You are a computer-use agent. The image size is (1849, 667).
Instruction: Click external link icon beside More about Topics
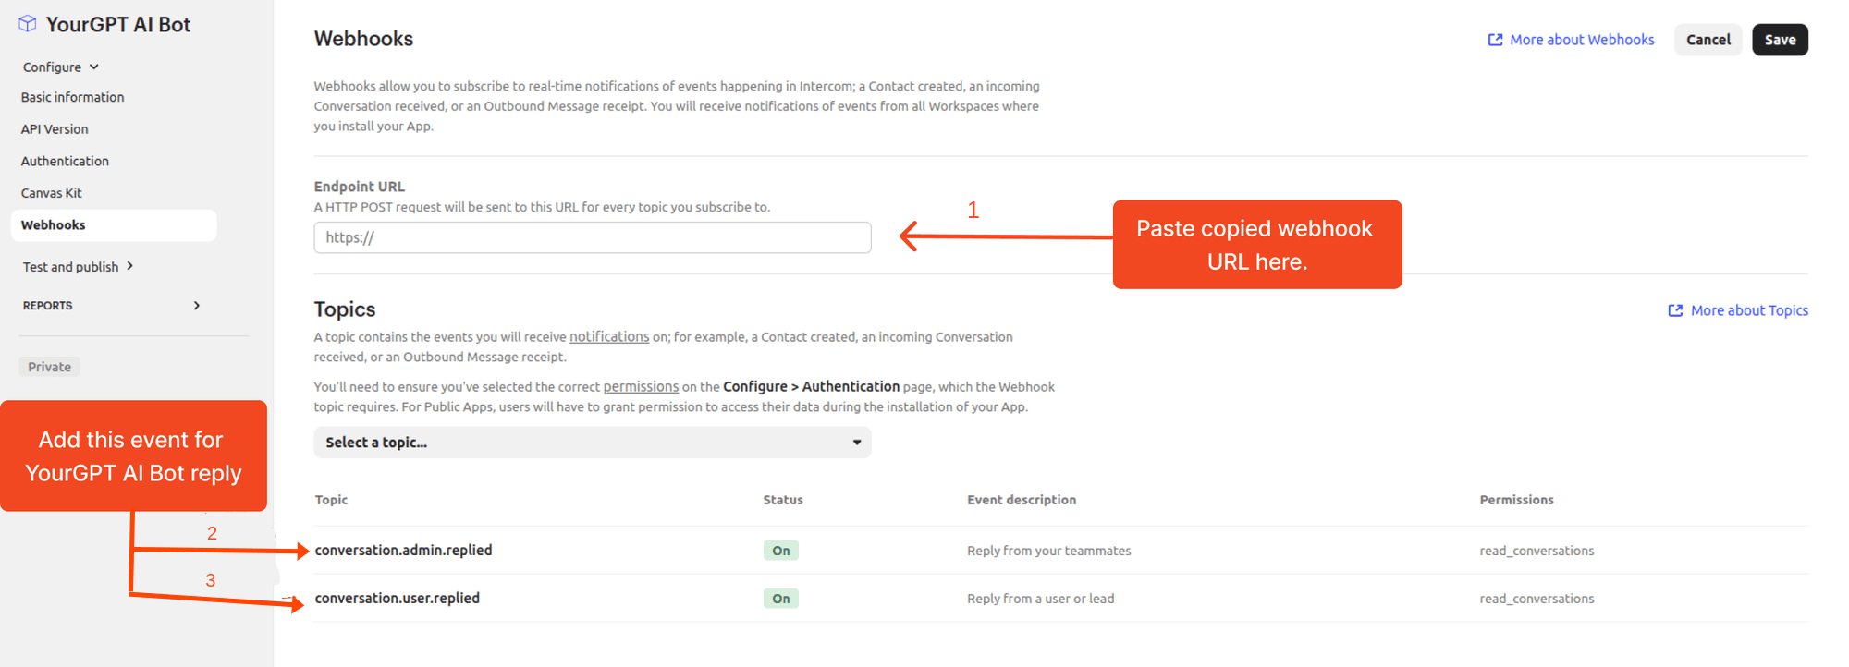click(1675, 310)
